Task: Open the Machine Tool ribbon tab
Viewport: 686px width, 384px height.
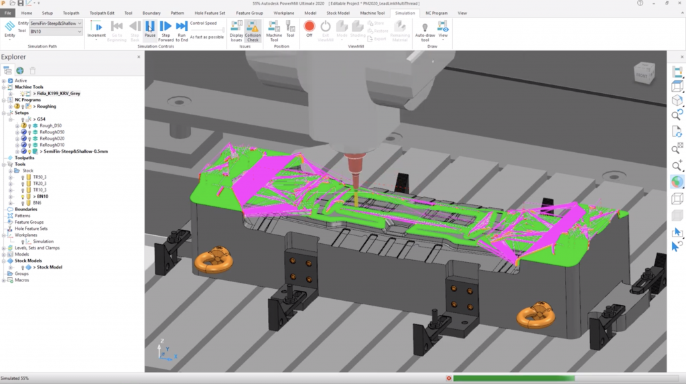Action: click(372, 13)
